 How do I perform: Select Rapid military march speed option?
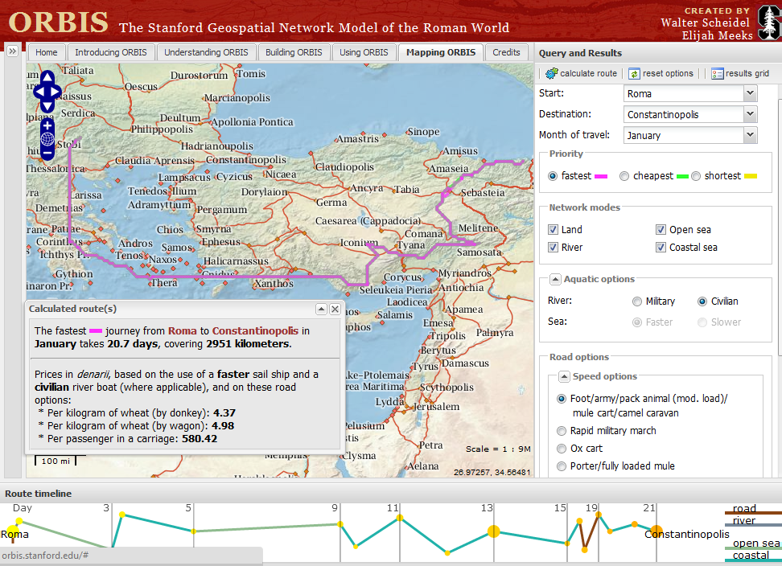(x=562, y=431)
